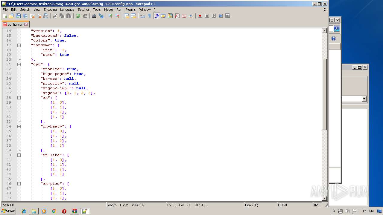Click the UTF-8 encoding in the status bar
The image size is (383, 215).
[x=294, y=205]
